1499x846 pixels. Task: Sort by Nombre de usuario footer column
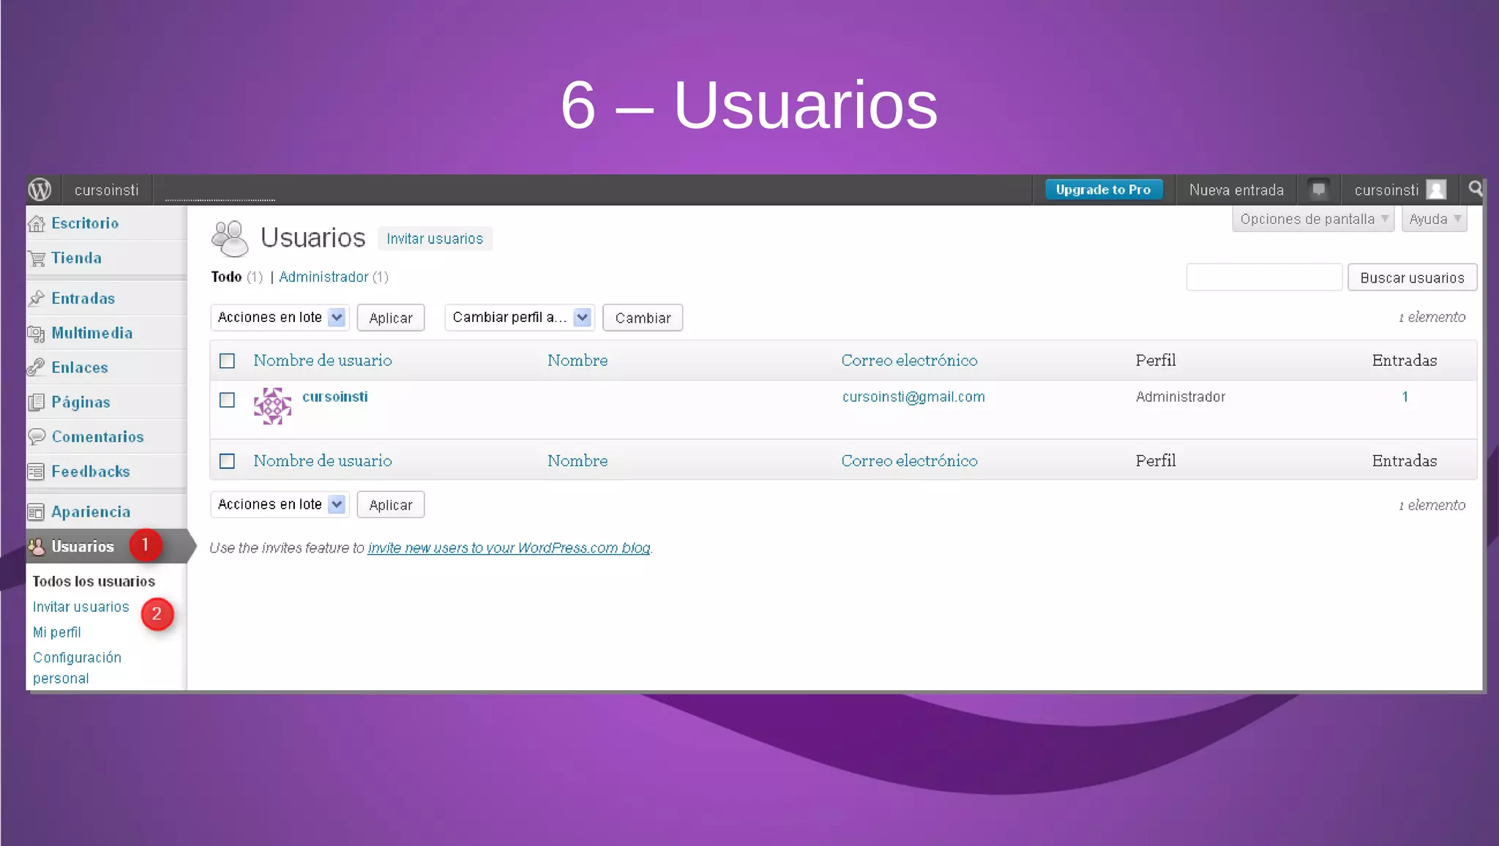[x=323, y=460]
